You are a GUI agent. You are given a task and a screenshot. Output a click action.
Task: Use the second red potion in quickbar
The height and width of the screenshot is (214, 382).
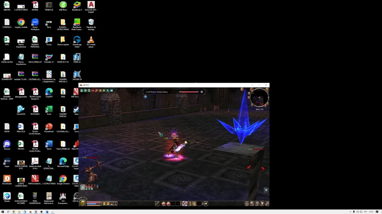pos(168,204)
